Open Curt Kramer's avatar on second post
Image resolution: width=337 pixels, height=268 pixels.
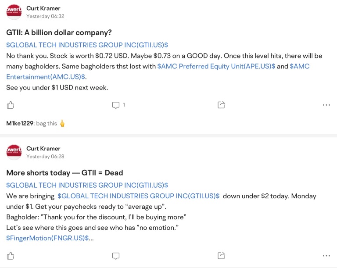point(14,152)
